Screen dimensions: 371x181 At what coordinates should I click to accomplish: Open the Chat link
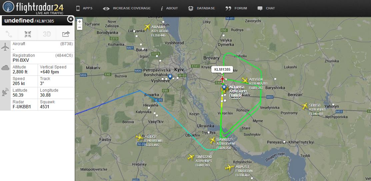coord(266,8)
